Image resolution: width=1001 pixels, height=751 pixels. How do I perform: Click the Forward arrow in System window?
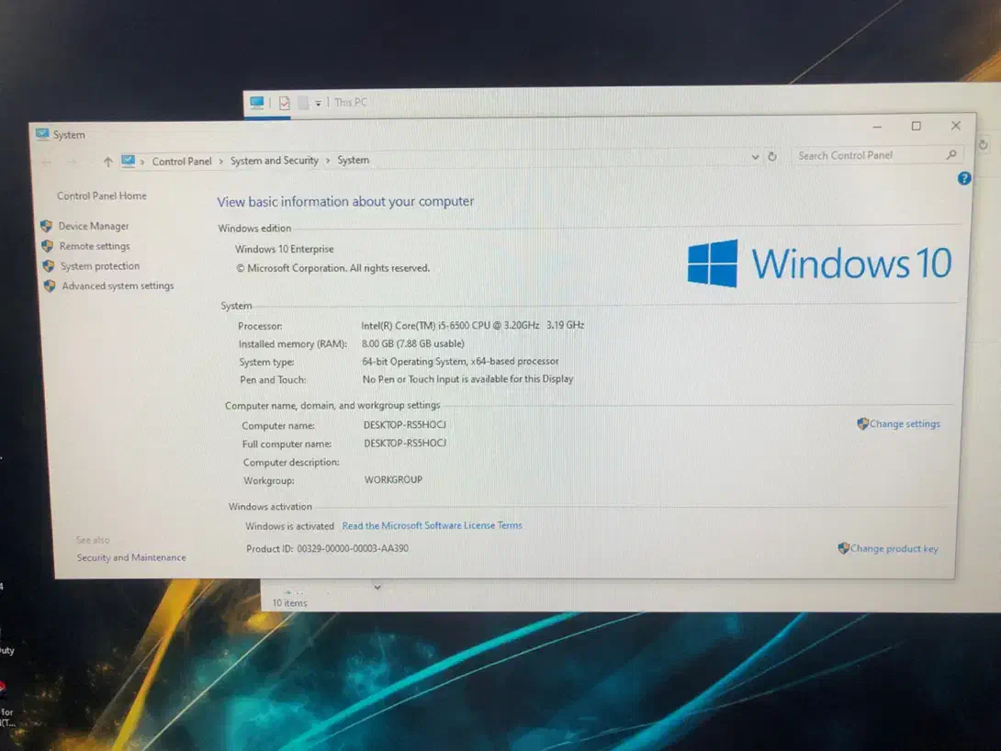72,163
